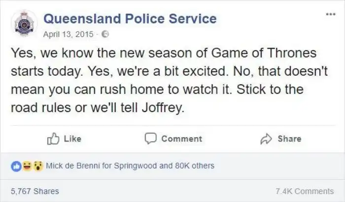Viewport: 345px width, 202px height.
Task: Open the Queensland Police Service page name
Action: point(130,19)
